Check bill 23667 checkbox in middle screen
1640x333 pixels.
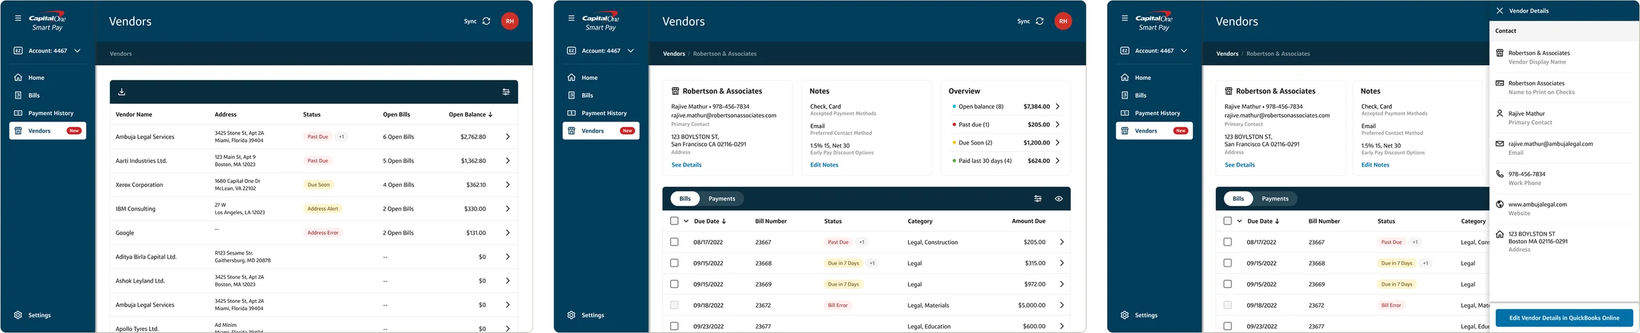tap(674, 242)
